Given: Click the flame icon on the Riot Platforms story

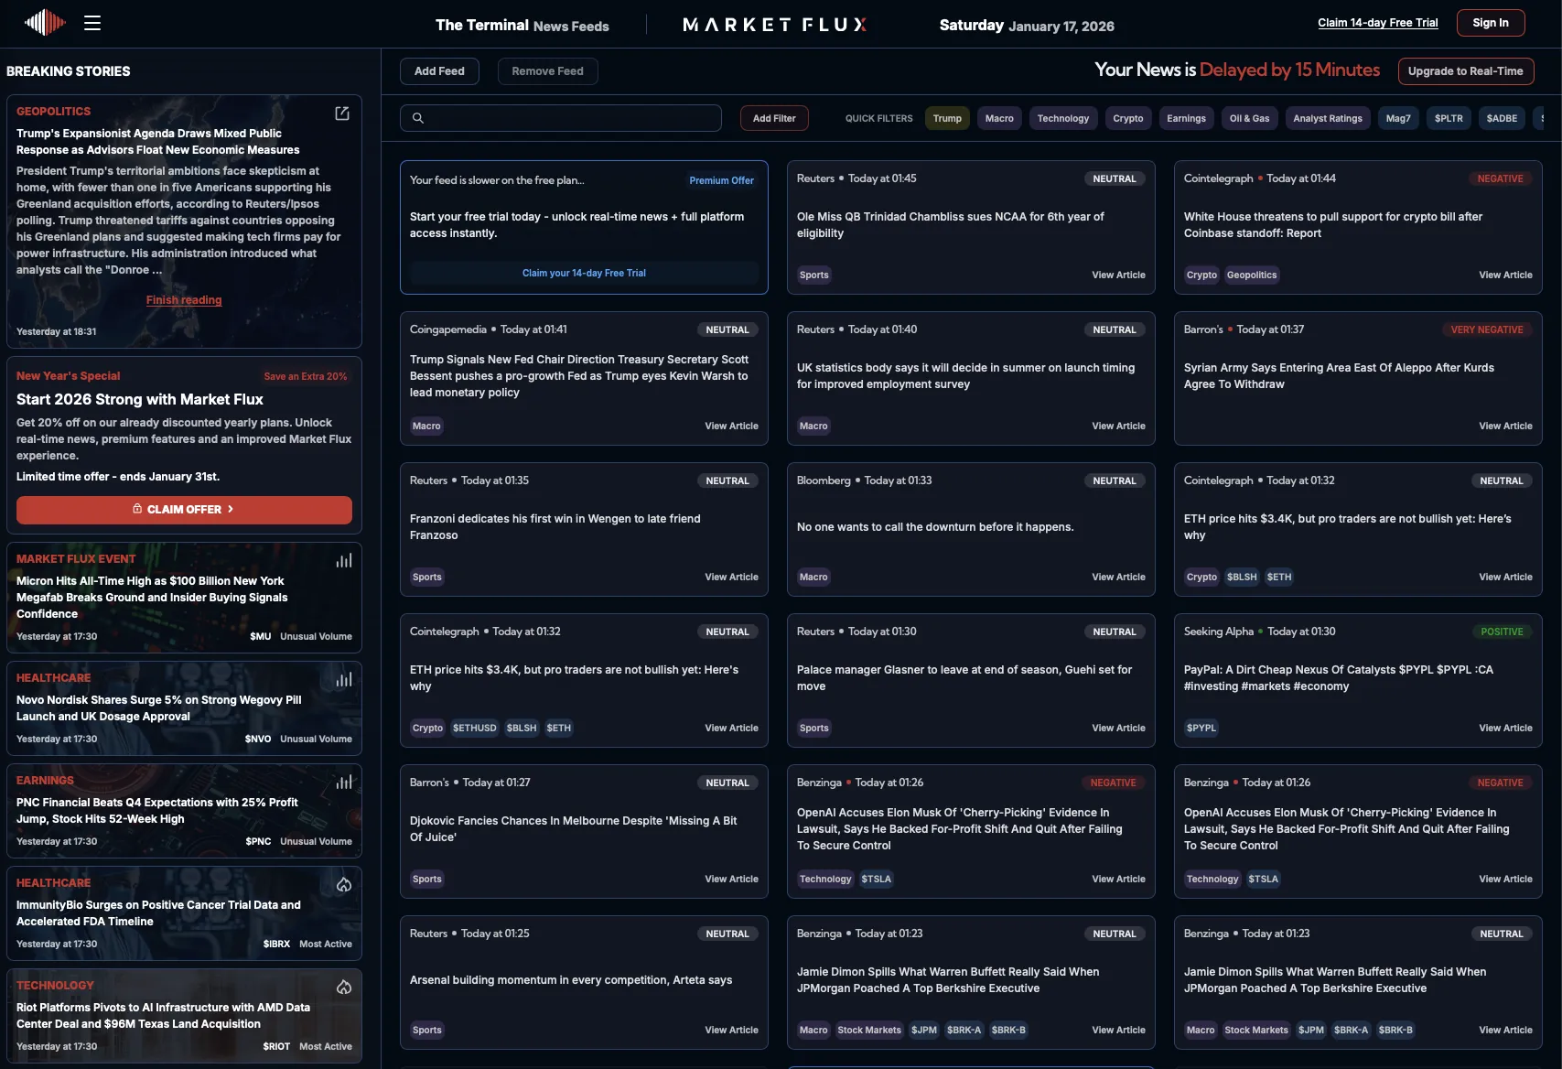Looking at the screenshot, I should [x=344, y=987].
